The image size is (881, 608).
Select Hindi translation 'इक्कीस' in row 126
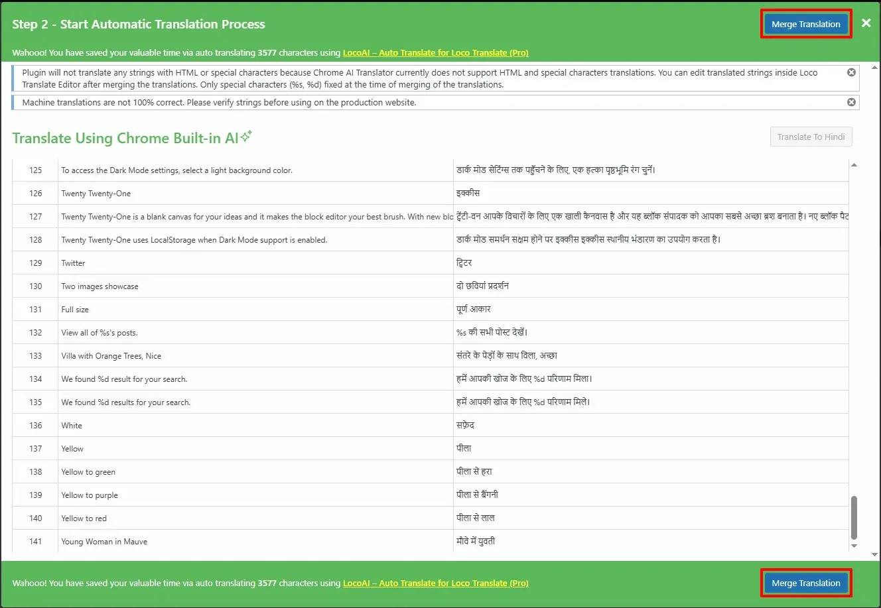[x=468, y=193]
